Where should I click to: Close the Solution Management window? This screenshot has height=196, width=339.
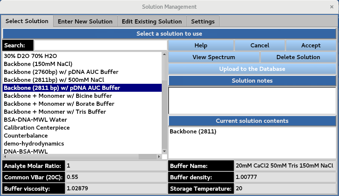(x=332, y=7)
